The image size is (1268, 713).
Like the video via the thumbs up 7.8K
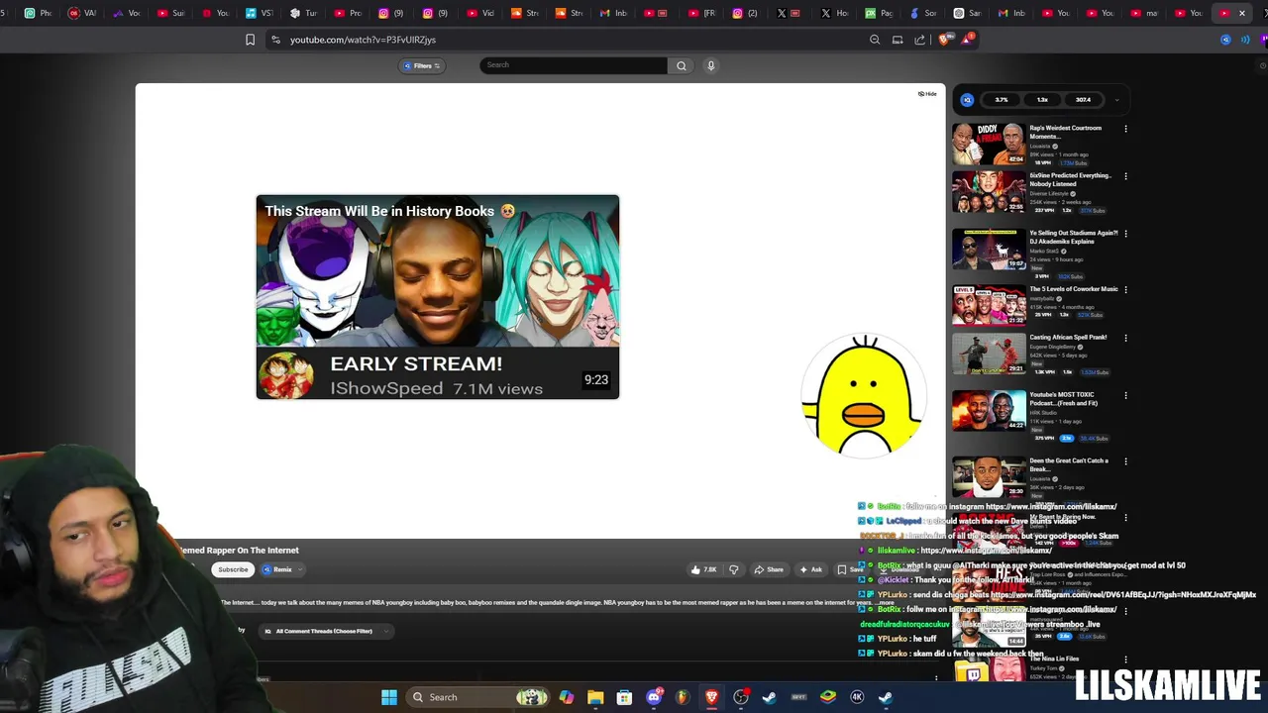coord(703,569)
